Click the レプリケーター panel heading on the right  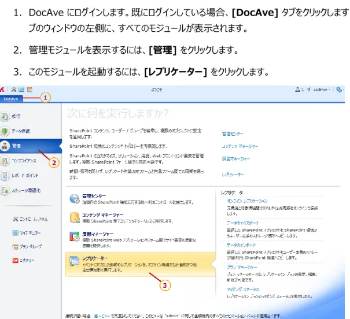click(232, 192)
